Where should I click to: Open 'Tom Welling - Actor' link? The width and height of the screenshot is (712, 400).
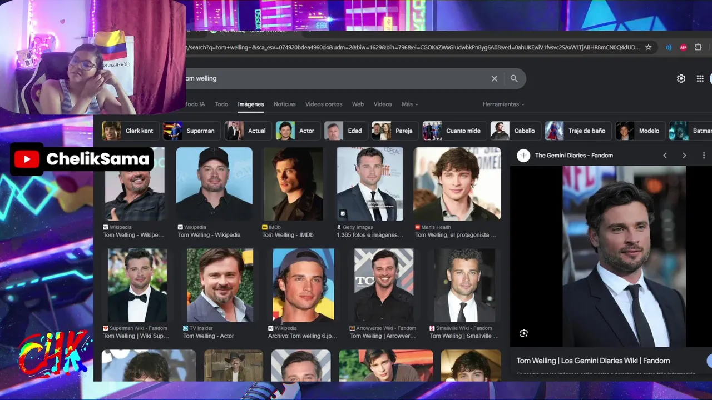point(209,336)
